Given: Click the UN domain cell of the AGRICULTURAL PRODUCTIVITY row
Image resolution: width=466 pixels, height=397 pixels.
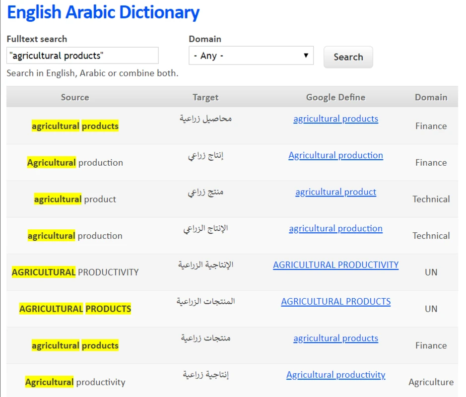Looking at the screenshot, I should click(x=431, y=272).
